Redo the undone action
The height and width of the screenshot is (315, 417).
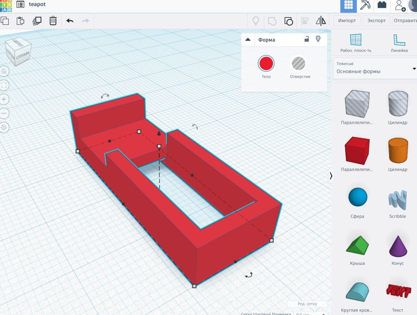[x=85, y=21]
